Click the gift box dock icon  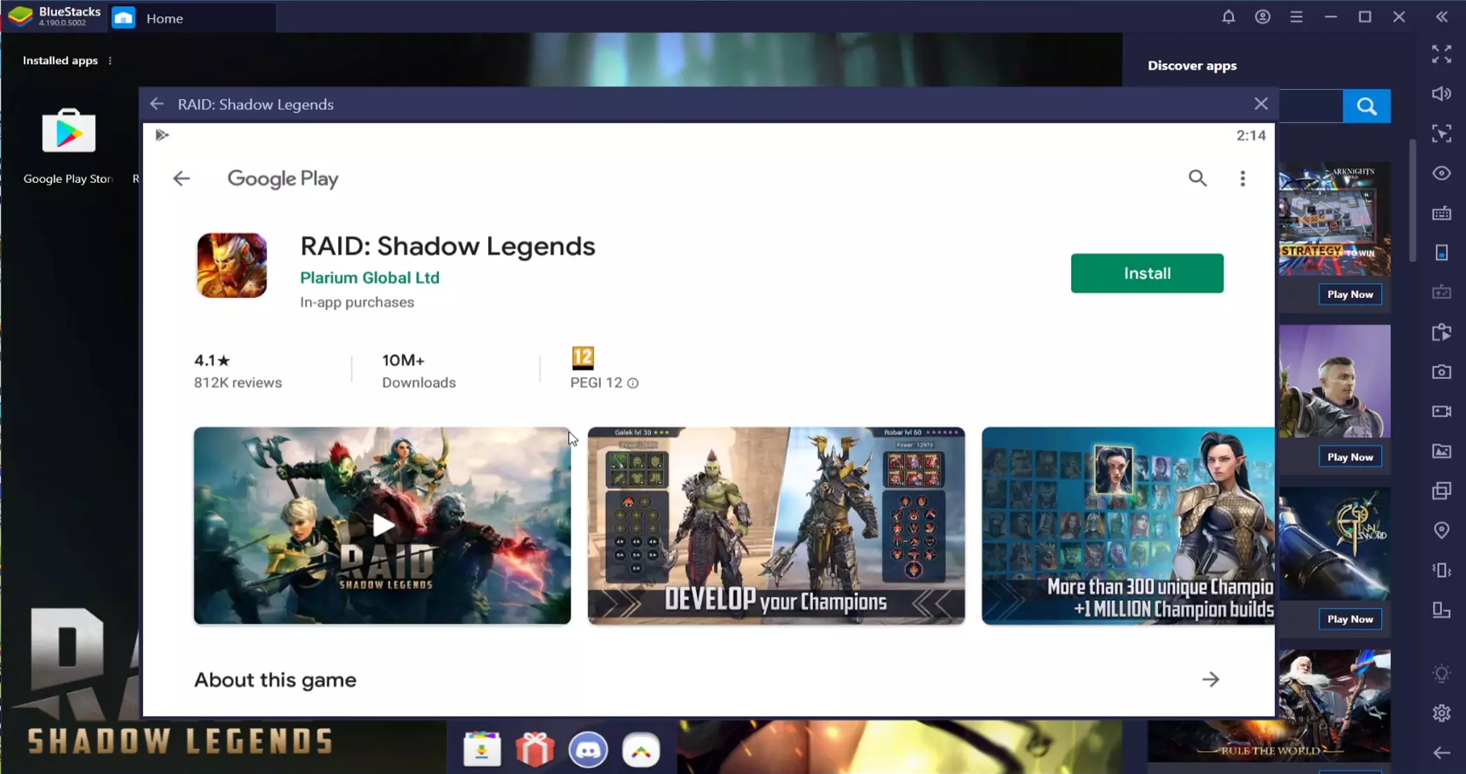[x=535, y=750]
